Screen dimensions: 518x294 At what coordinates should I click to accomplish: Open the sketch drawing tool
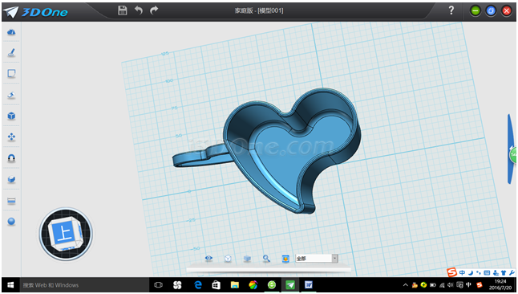[11, 53]
